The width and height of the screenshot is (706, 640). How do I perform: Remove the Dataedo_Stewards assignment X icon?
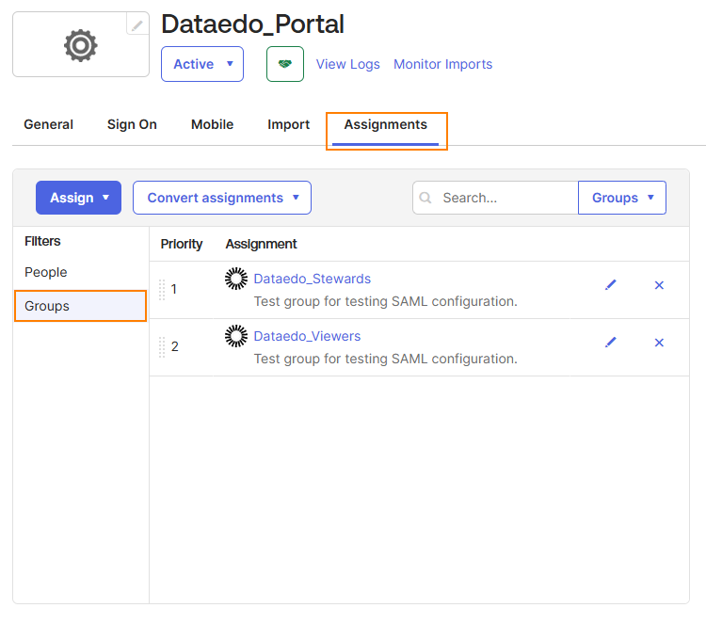coord(659,285)
